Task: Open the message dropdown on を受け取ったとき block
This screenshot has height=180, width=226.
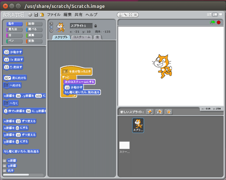Action: point(65,72)
